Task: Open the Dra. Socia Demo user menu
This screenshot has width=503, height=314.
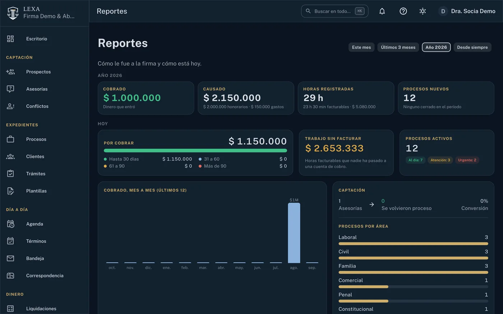Action: point(467,11)
